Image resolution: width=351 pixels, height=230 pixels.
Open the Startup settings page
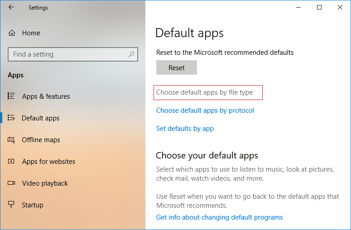pos(33,205)
